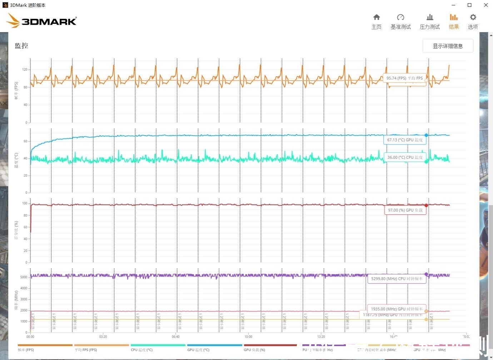
Task: Click the purple CPU clock data point
Action: click(426, 274)
